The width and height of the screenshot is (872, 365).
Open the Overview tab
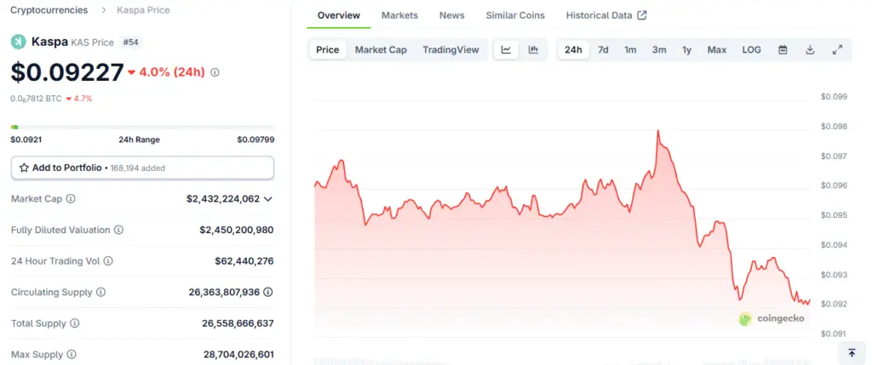coord(339,15)
